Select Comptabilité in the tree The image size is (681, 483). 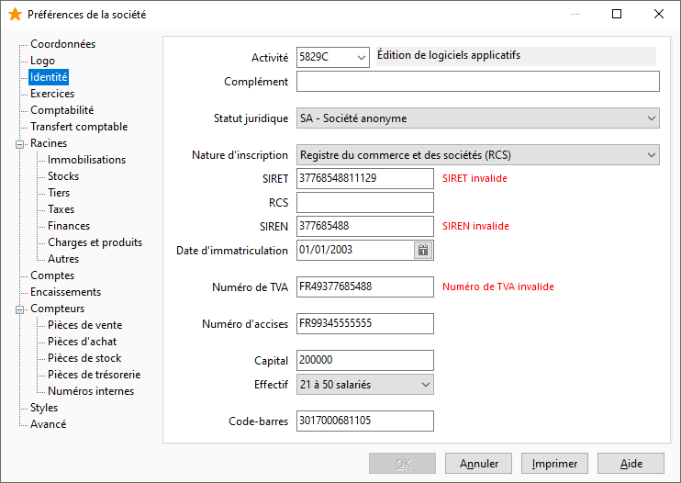pyautogui.click(x=62, y=110)
